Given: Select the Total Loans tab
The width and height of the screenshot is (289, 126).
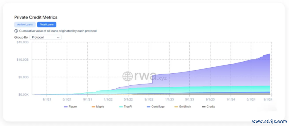Looking at the screenshot, I should [x=47, y=25].
